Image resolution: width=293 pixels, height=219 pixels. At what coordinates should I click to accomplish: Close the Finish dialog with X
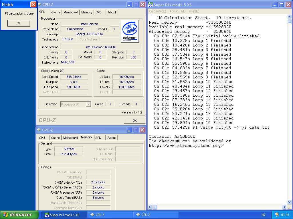pyautogui.click(x=33, y=5)
